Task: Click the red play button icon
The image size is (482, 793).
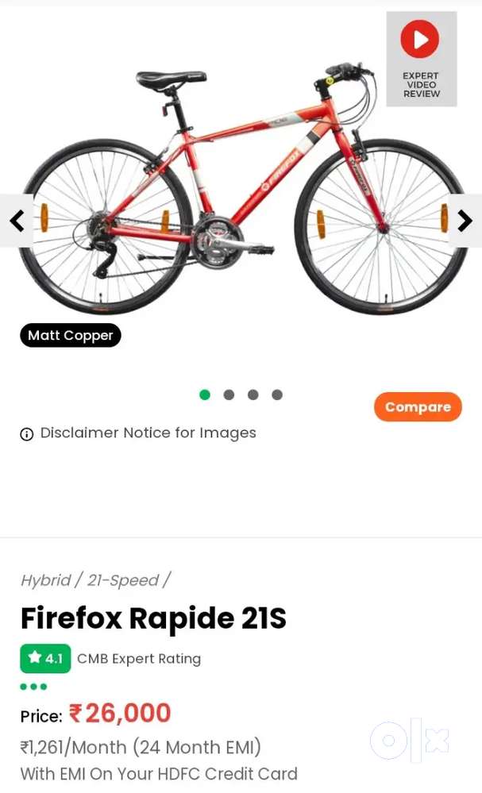Action: 420,39
